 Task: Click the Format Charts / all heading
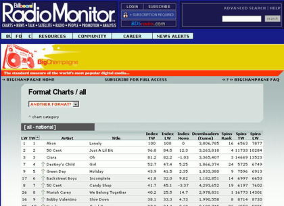point(57,92)
